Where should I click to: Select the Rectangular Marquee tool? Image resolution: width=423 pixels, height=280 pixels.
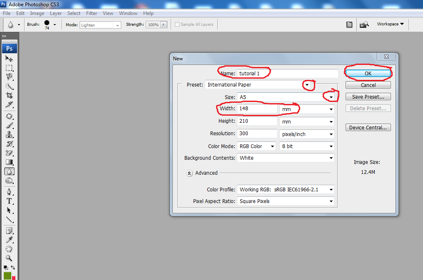(x=9, y=68)
